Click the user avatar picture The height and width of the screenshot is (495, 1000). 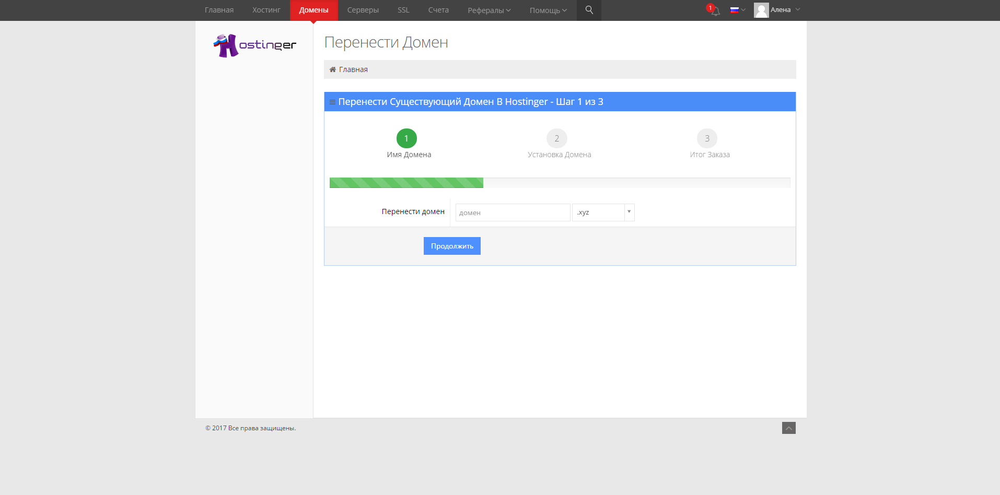[761, 10]
